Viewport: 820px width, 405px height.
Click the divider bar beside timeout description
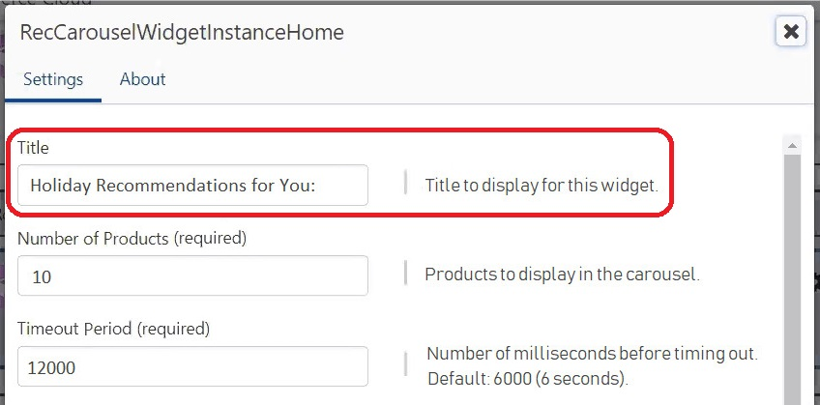pos(405,364)
